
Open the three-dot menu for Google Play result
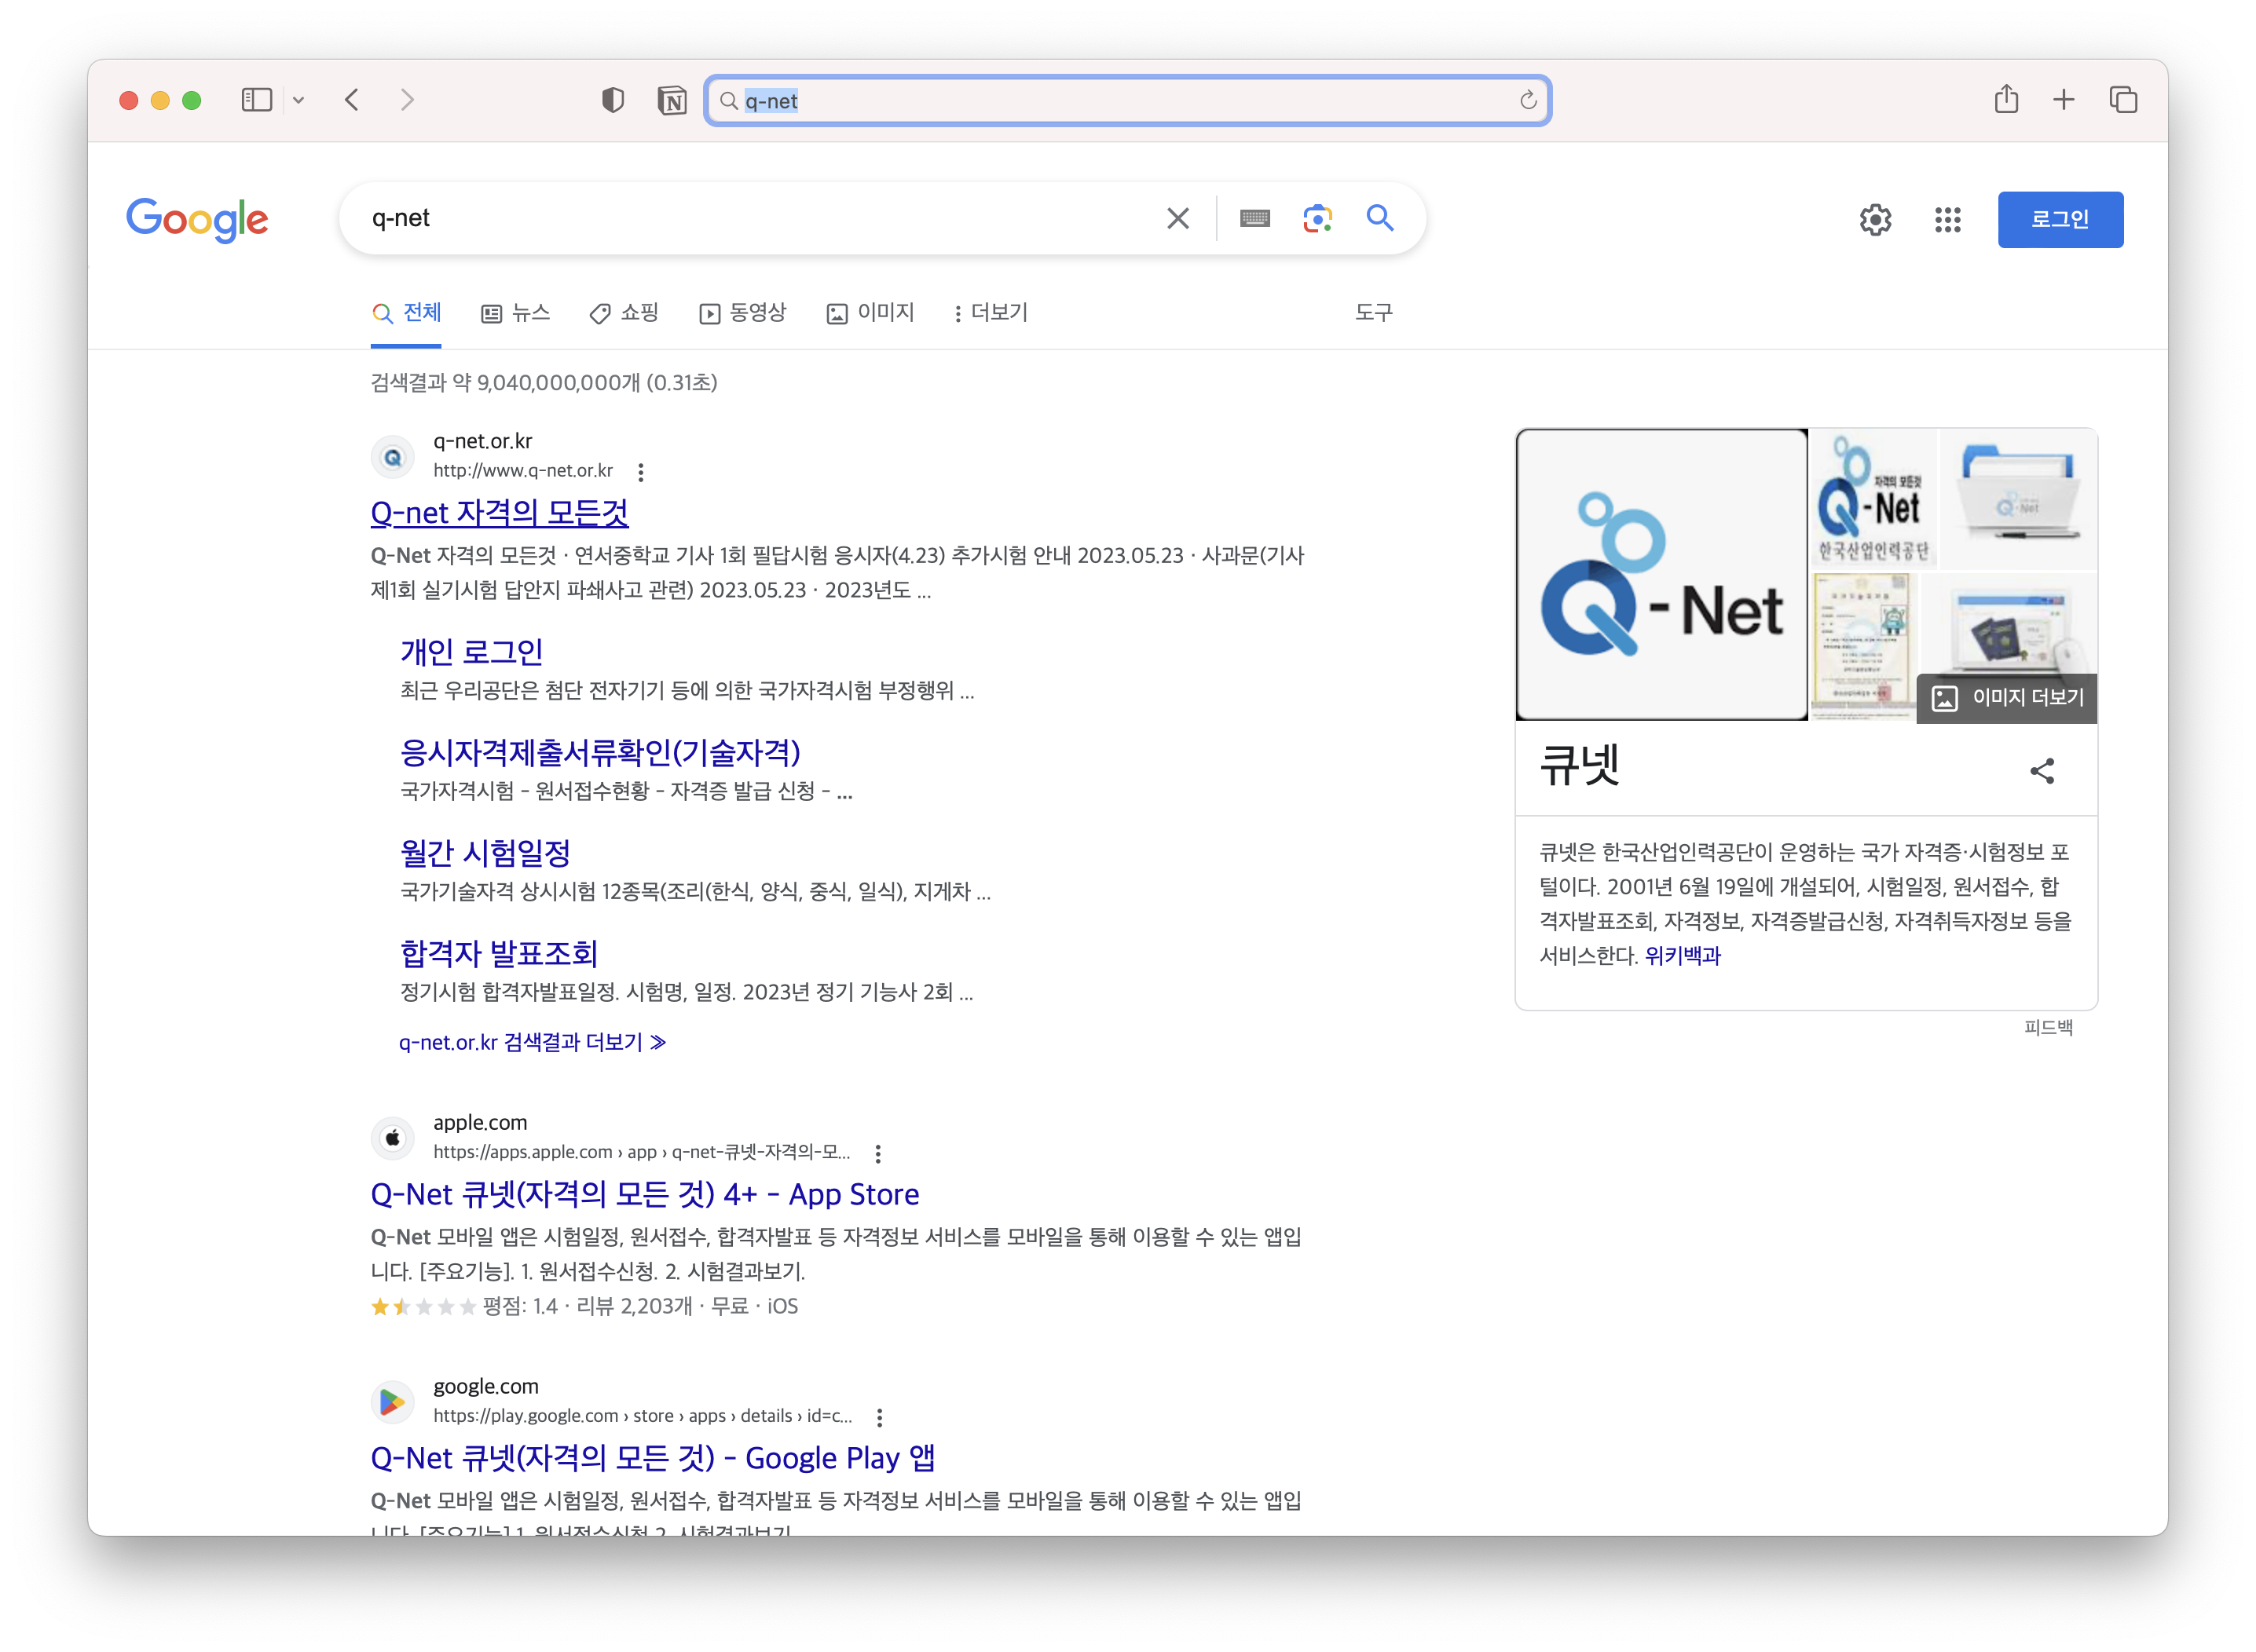point(878,1418)
